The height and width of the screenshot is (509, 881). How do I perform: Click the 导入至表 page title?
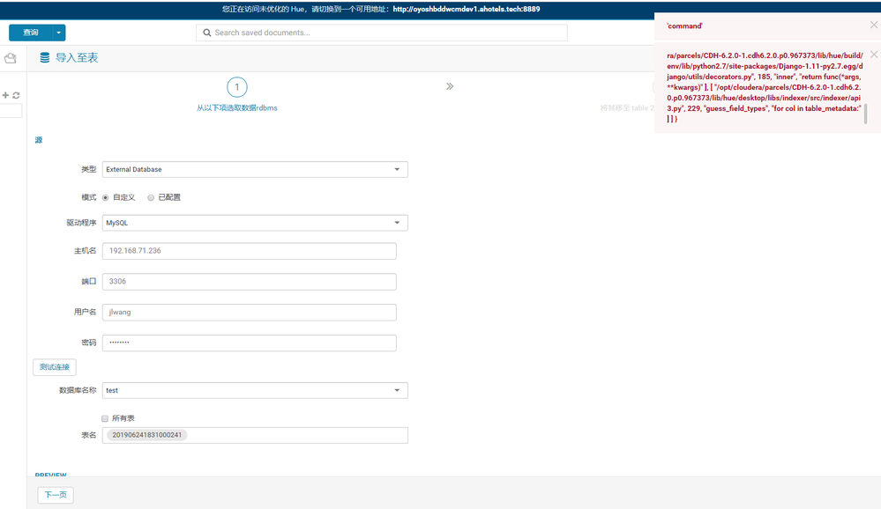point(77,57)
